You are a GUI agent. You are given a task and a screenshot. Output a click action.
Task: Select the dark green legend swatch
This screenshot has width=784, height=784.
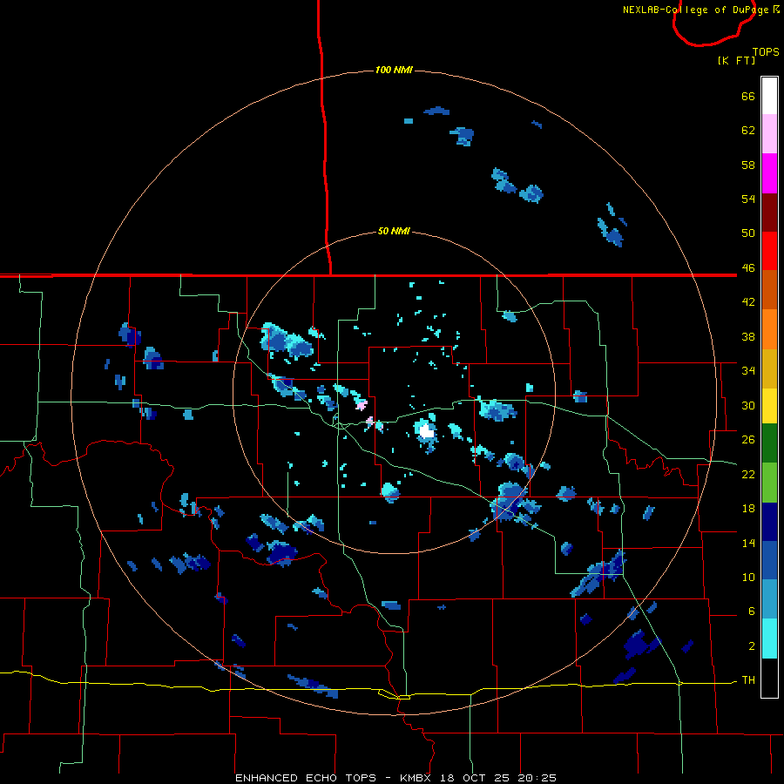coord(769,443)
